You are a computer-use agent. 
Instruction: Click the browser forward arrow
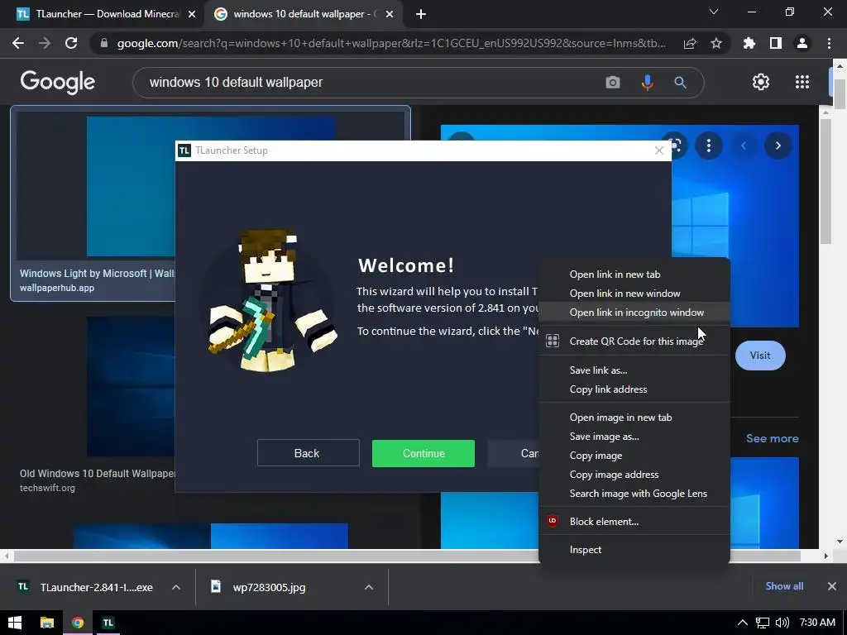coord(45,43)
